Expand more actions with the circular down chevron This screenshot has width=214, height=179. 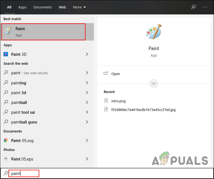point(154,84)
